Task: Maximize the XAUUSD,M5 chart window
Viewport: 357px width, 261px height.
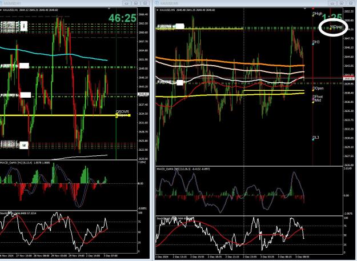Action: coord(341,3)
